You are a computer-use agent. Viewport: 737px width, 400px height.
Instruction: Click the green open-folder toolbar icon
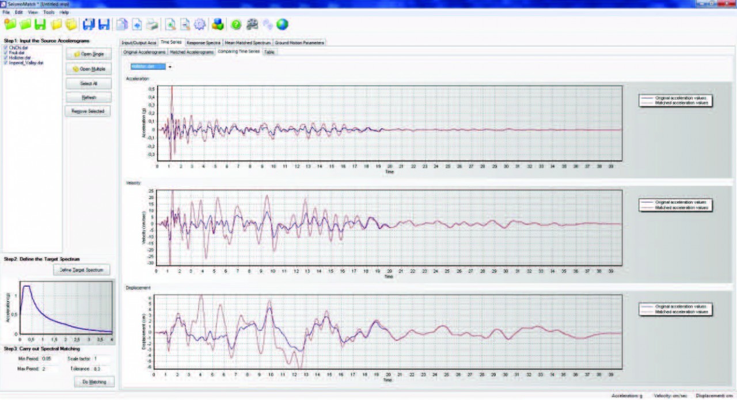[x=25, y=25]
